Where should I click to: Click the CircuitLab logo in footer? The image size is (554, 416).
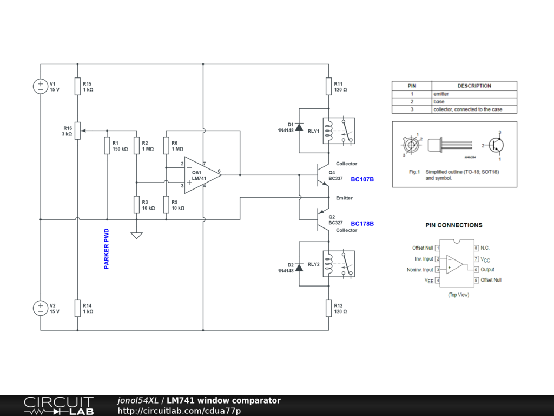pos(58,406)
